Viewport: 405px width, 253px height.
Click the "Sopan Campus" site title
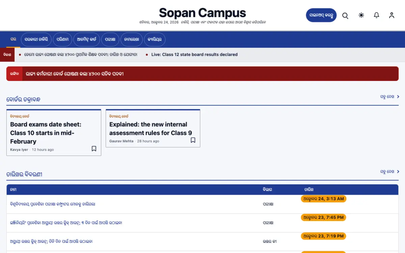point(202,13)
